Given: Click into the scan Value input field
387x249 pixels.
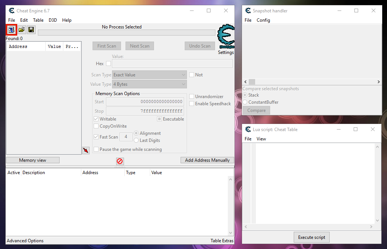Looking at the screenshot, I should pyautogui.click(x=172, y=64).
